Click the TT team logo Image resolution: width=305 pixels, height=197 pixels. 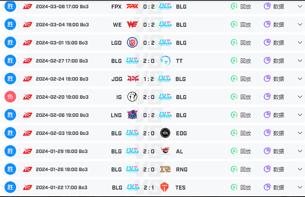coord(165,61)
